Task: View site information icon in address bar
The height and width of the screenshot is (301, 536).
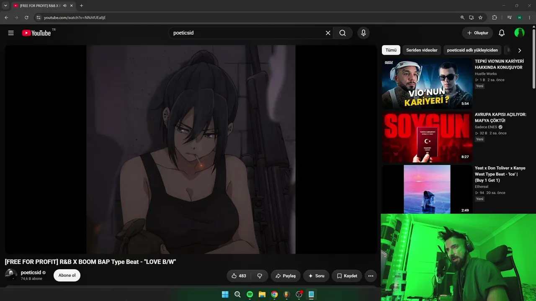Action: coord(38,18)
